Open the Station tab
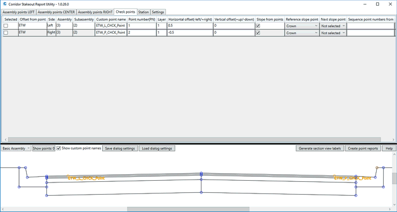The height and width of the screenshot is (212, 397). click(143, 12)
